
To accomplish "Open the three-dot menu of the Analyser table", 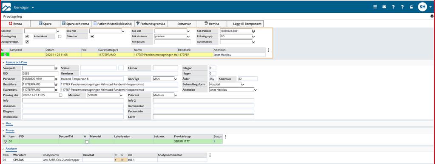I will coord(210,155).
